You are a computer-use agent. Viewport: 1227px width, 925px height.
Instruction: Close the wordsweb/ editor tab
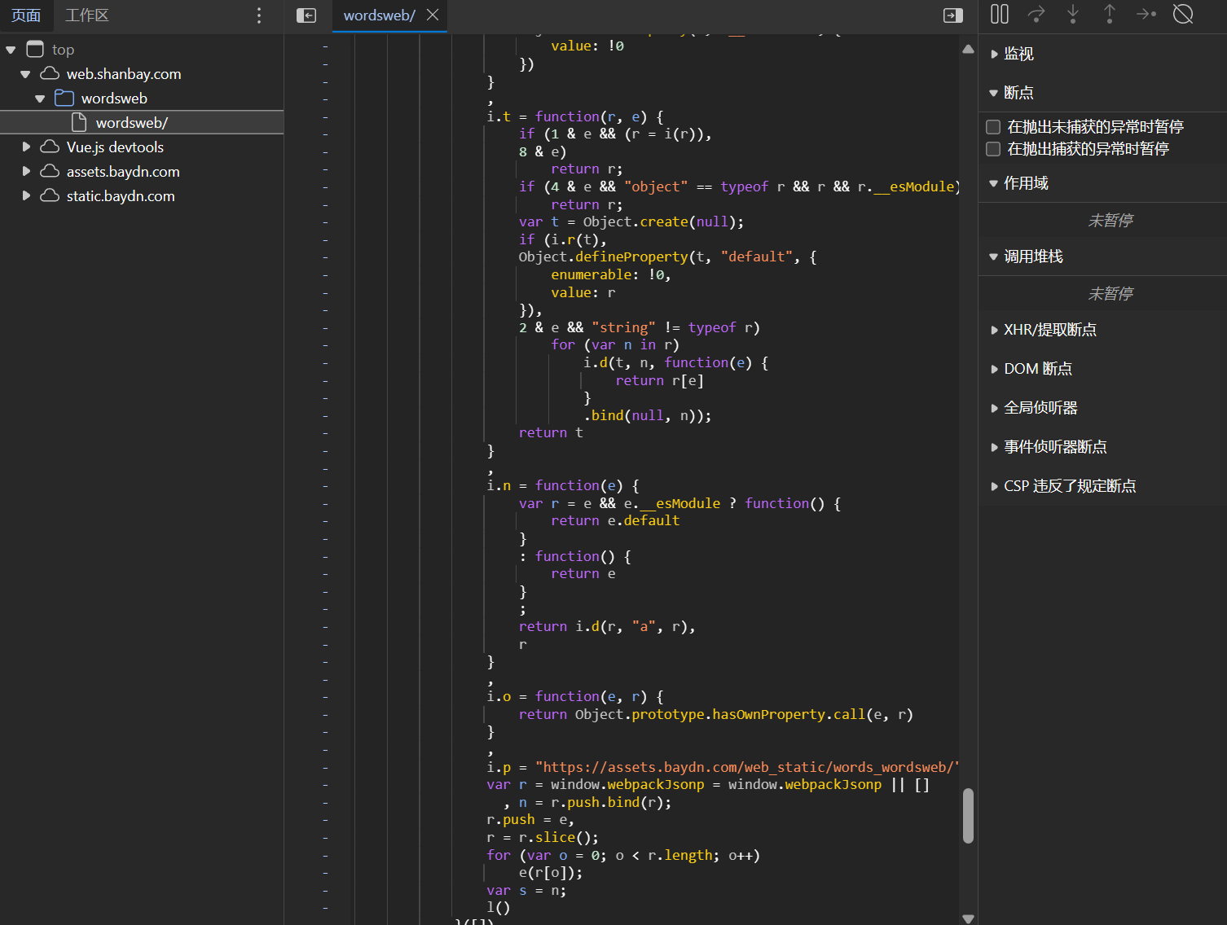tap(433, 15)
